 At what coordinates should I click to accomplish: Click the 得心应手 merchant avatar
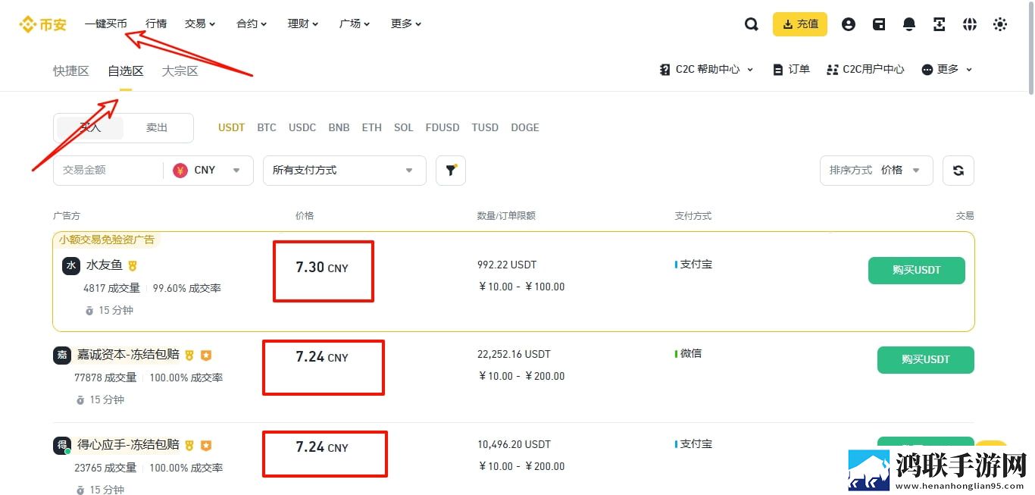[x=62, y=445]
